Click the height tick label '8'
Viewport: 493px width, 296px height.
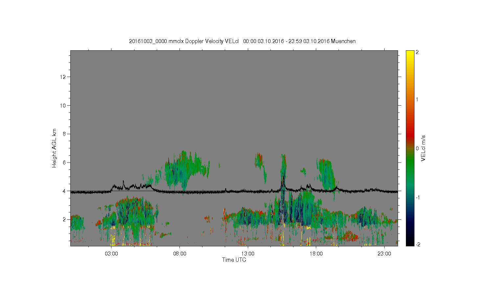click(65, 134)
